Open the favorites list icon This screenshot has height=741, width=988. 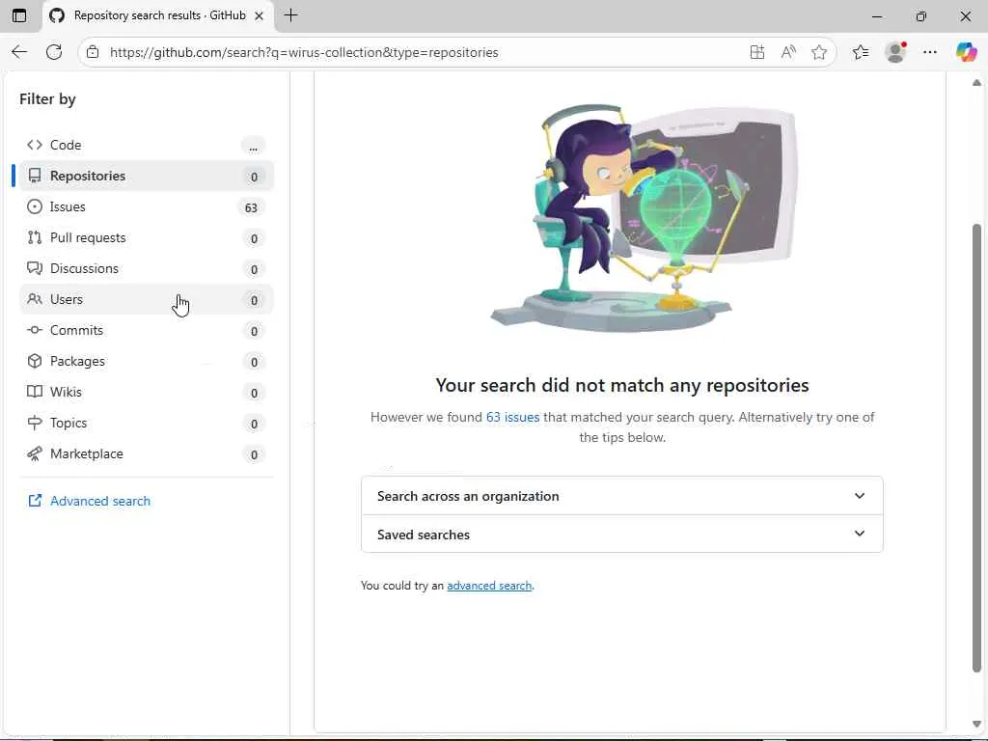point(861,52)
